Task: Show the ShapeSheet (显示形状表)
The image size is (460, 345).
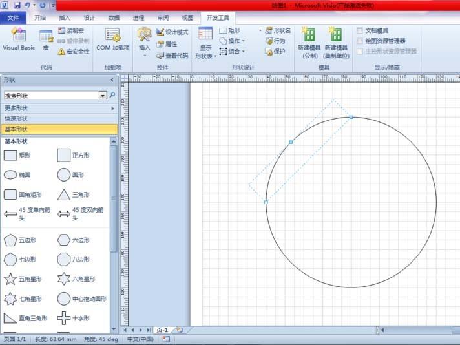Action: tap(205, 43)
